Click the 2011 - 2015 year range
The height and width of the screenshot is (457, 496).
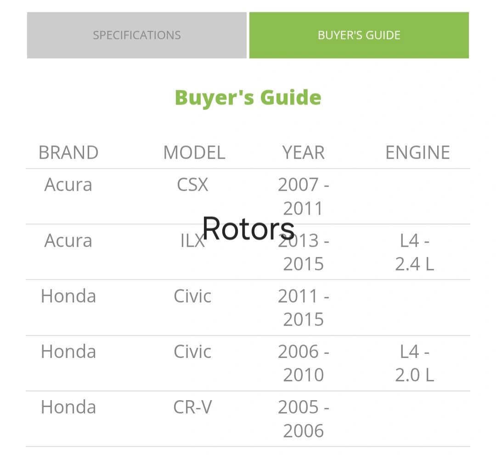click(x=304, y=307)
